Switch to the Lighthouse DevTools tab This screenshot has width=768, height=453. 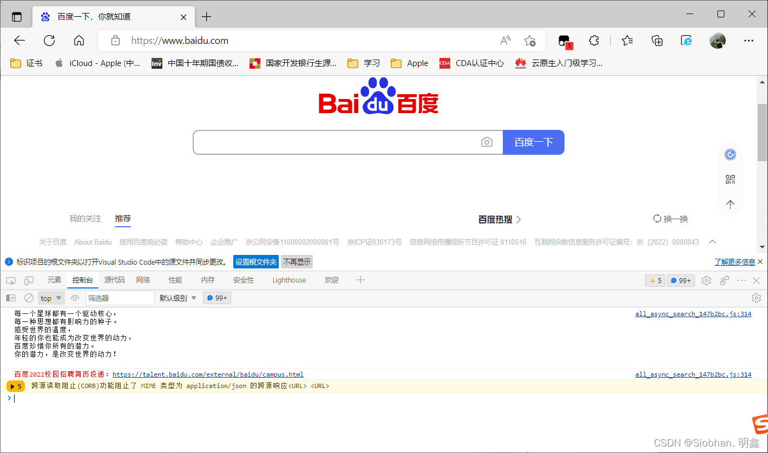coord(289,280)
